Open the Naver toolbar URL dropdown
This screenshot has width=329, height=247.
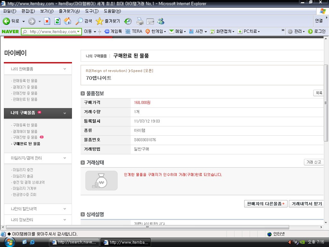78,32
